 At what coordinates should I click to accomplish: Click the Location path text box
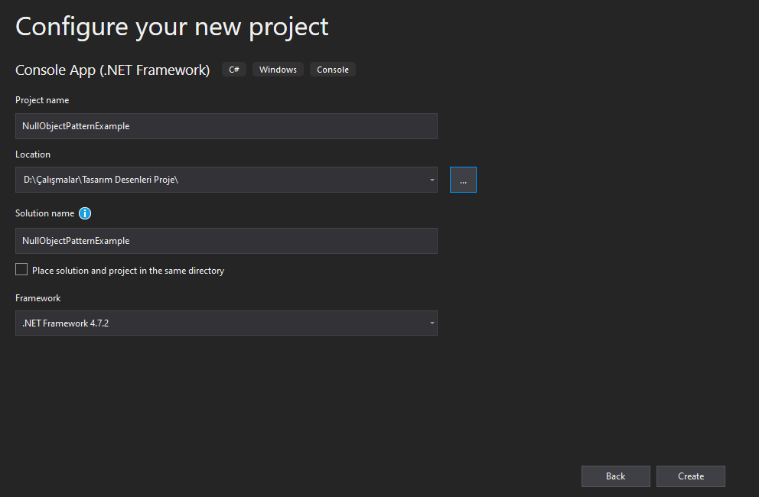click(x=221, y=180)
